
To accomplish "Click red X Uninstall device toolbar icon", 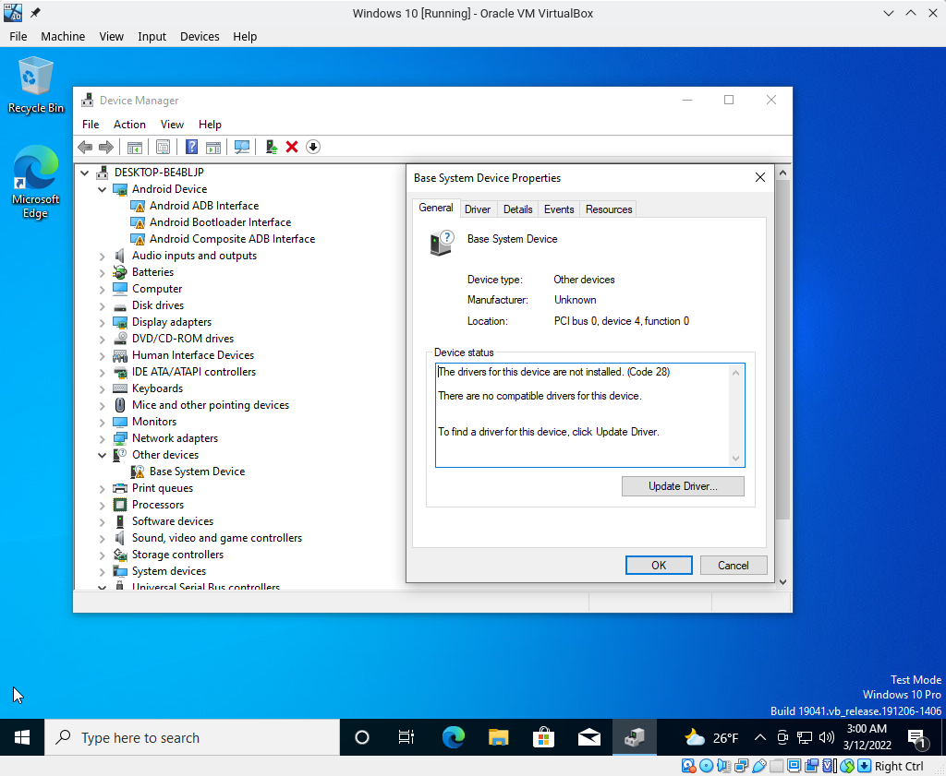I will pos(292,147).
